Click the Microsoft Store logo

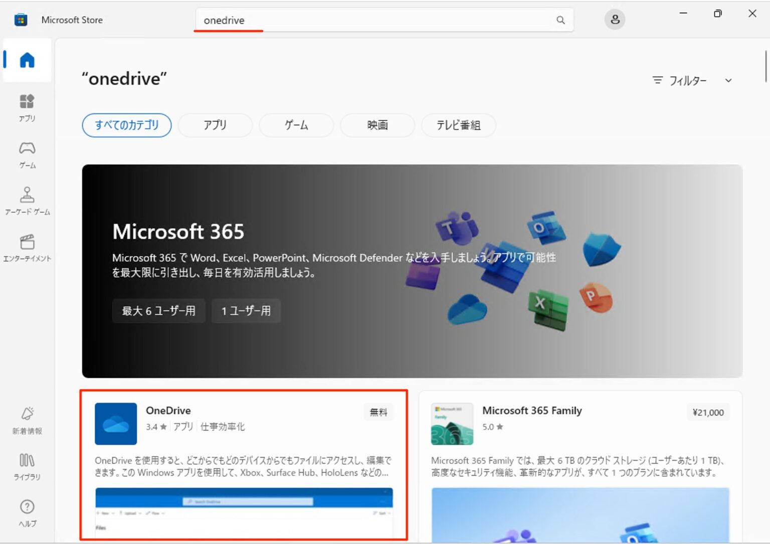[x=21, y=19]
